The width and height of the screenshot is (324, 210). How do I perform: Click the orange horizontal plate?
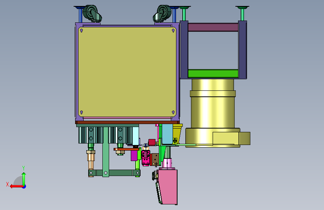(126, 149)
